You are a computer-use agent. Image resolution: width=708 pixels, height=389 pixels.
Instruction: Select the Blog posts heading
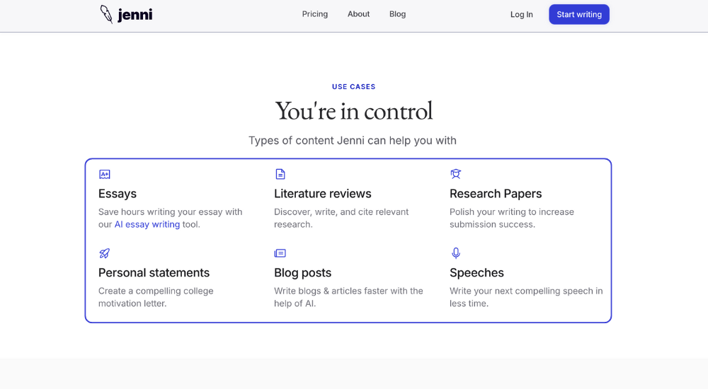302,272
